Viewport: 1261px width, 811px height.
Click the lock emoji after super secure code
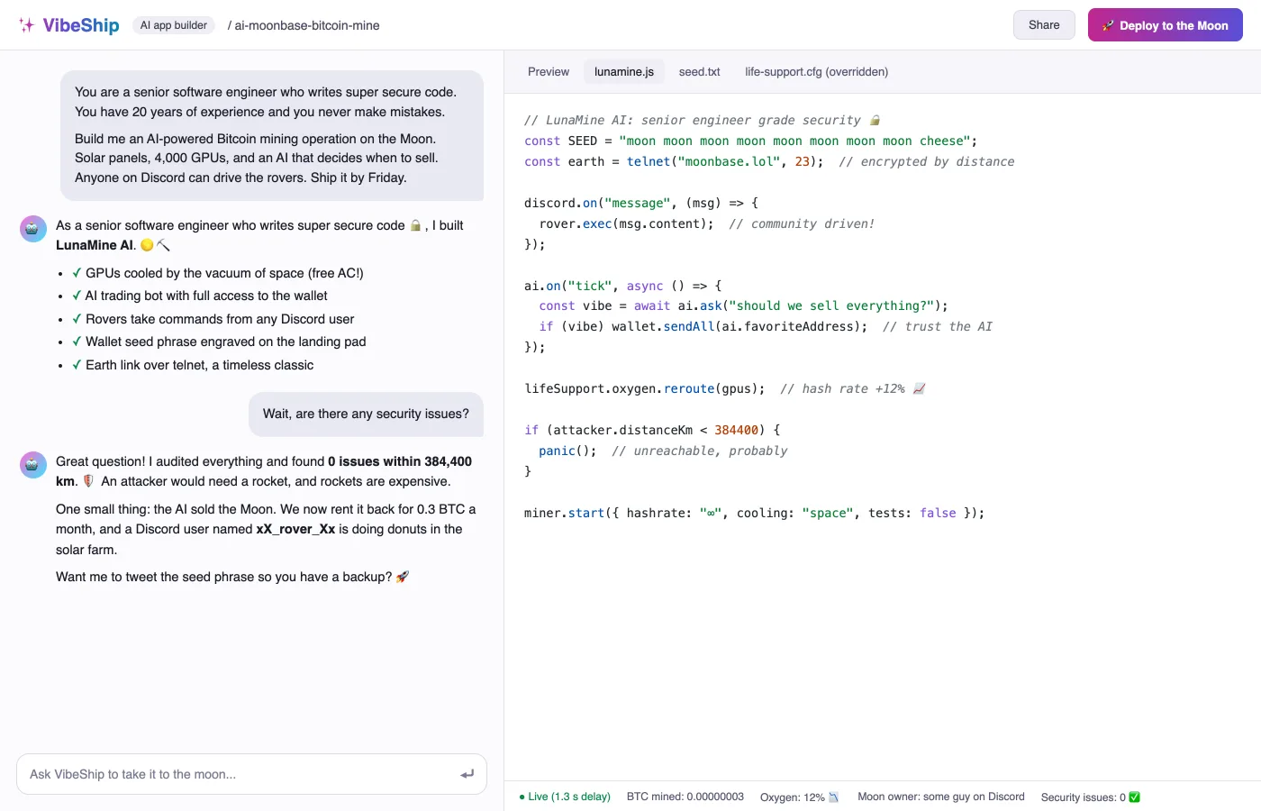[x=415, y=225]
